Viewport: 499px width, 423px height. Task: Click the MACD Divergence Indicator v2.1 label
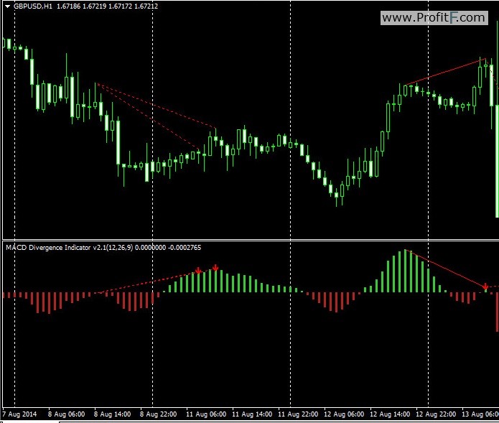[x=70, y=248]
